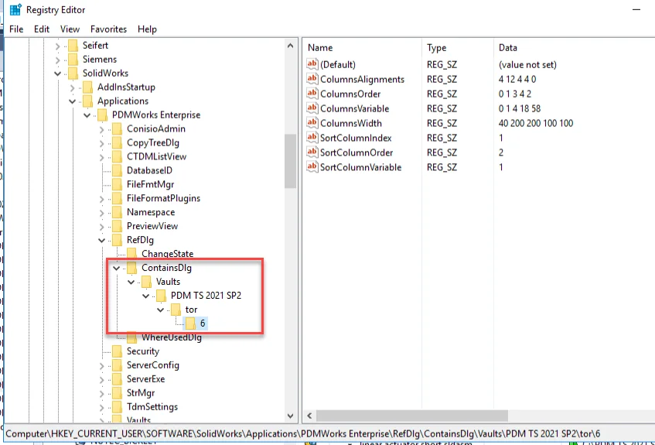Expand the AddInsStartup key
The width and height of the screenshot is (655, 445).
(x=72, y=87)
